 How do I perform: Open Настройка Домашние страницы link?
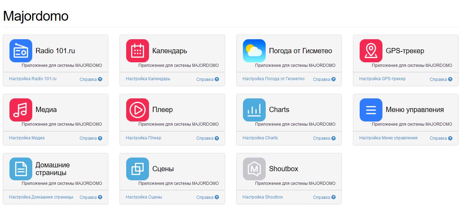[x=41, y=197]
